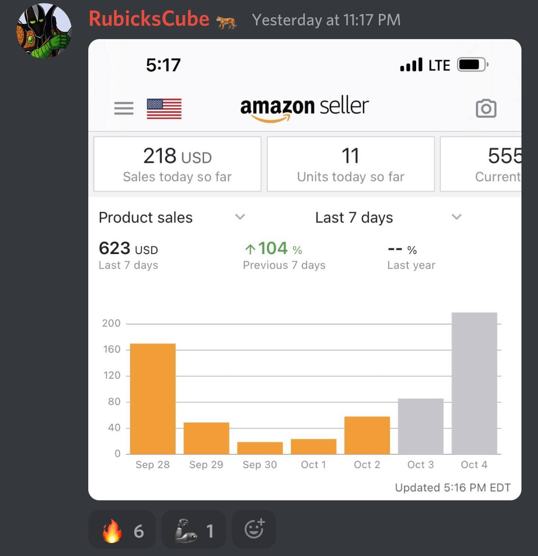Image resolution: width=538 pixels, height=556 pixels.
Task: Click the amazon seller logo
Action: pyautogui.click(x=304, y=109)
